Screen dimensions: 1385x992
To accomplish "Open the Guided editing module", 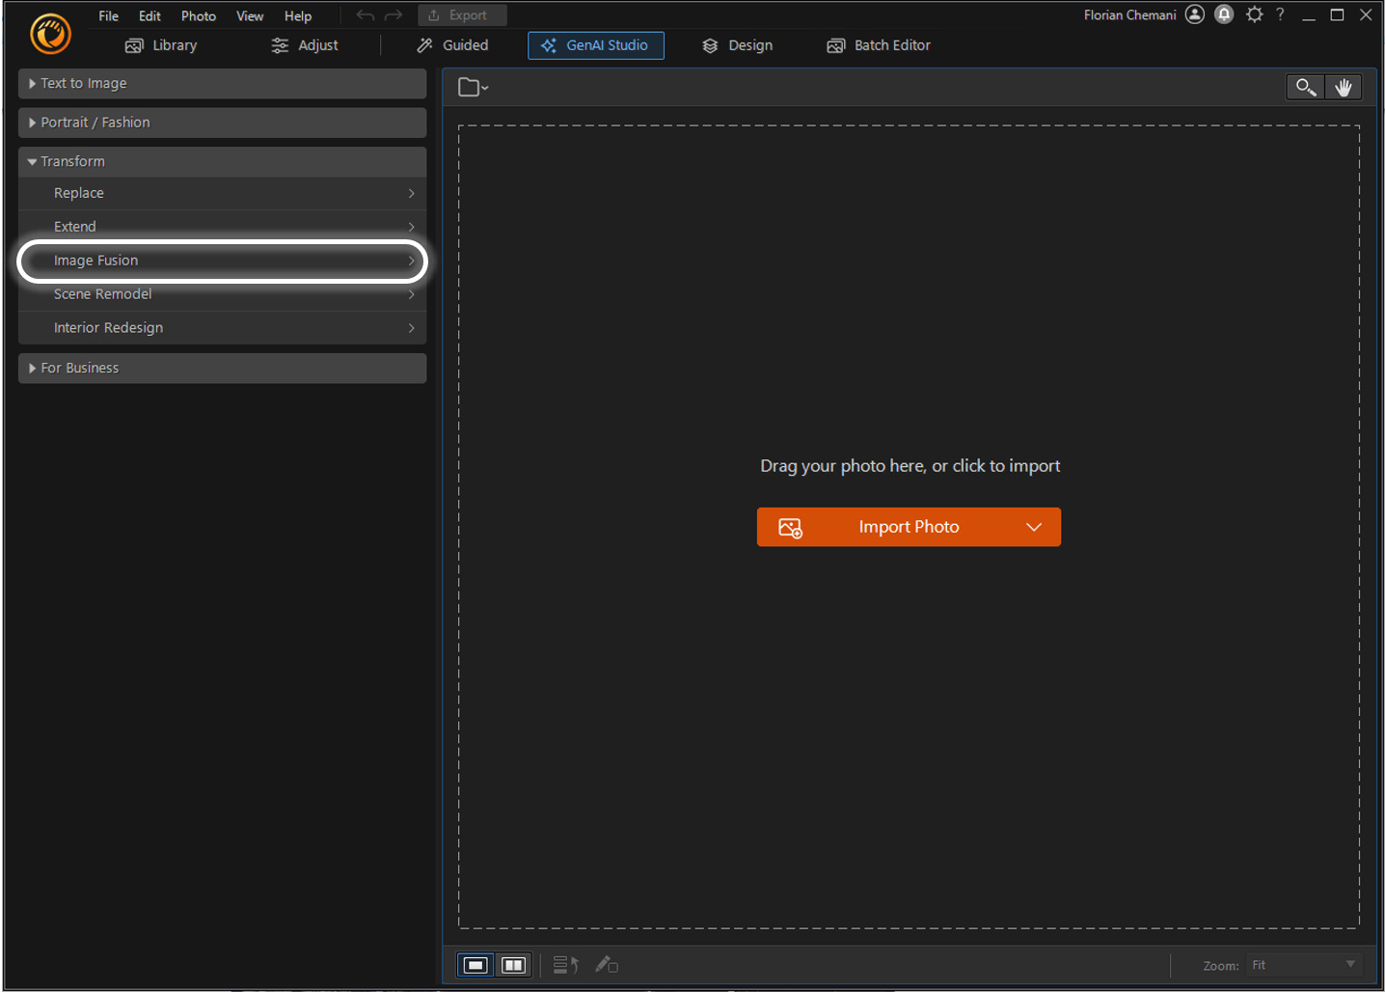I will 451,44.
